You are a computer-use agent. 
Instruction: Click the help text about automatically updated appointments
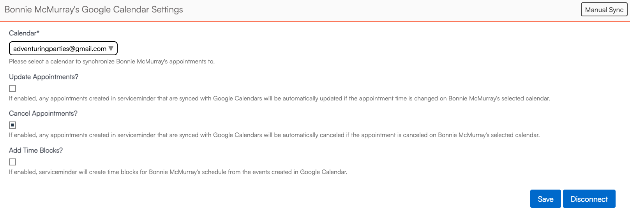pos(279,98)
